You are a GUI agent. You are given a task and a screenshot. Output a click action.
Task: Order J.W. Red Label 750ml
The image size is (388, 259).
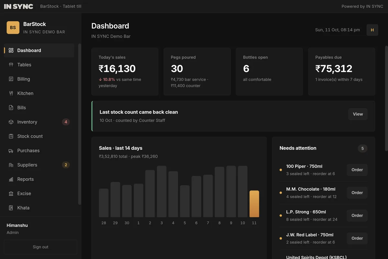[357, 238]
